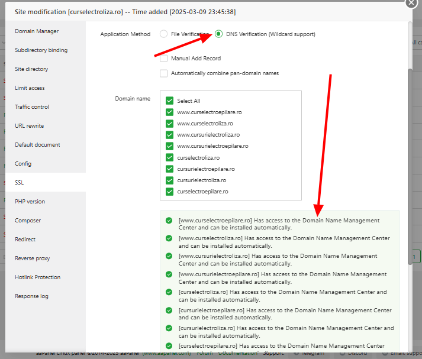This screenshot has height=359, width=422.
Task: Open the URL rewrite tab
Action: tap(30, 126)
